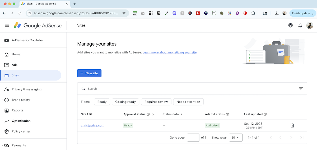Image resolution: width=317 pixels, height=150 pixels.
Task: Open the filter list icon beside search
Action: point(301,89)
